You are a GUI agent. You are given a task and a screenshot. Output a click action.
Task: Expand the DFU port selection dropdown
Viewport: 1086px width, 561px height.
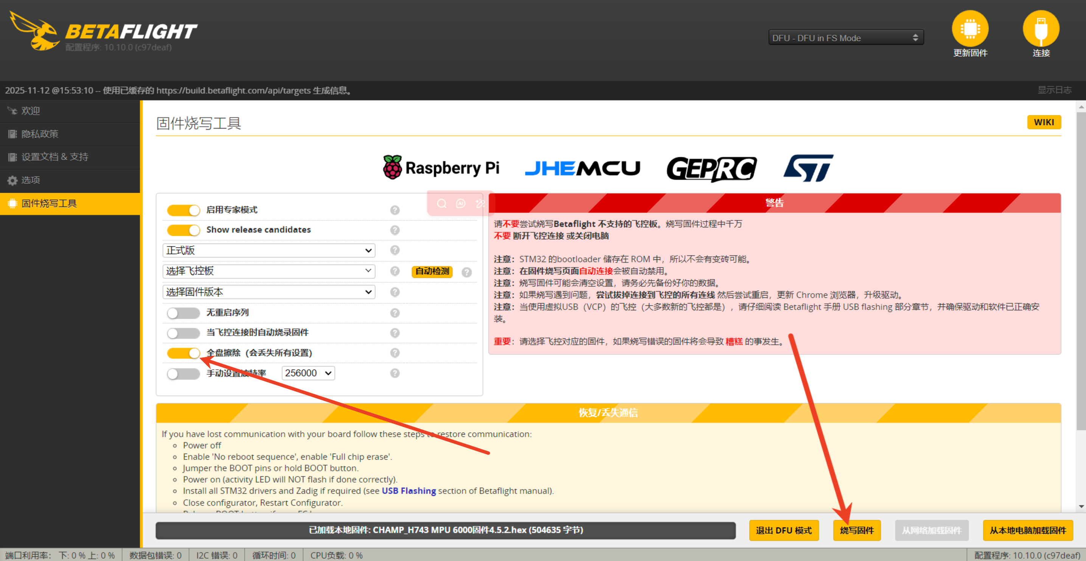tap(845, 38)
